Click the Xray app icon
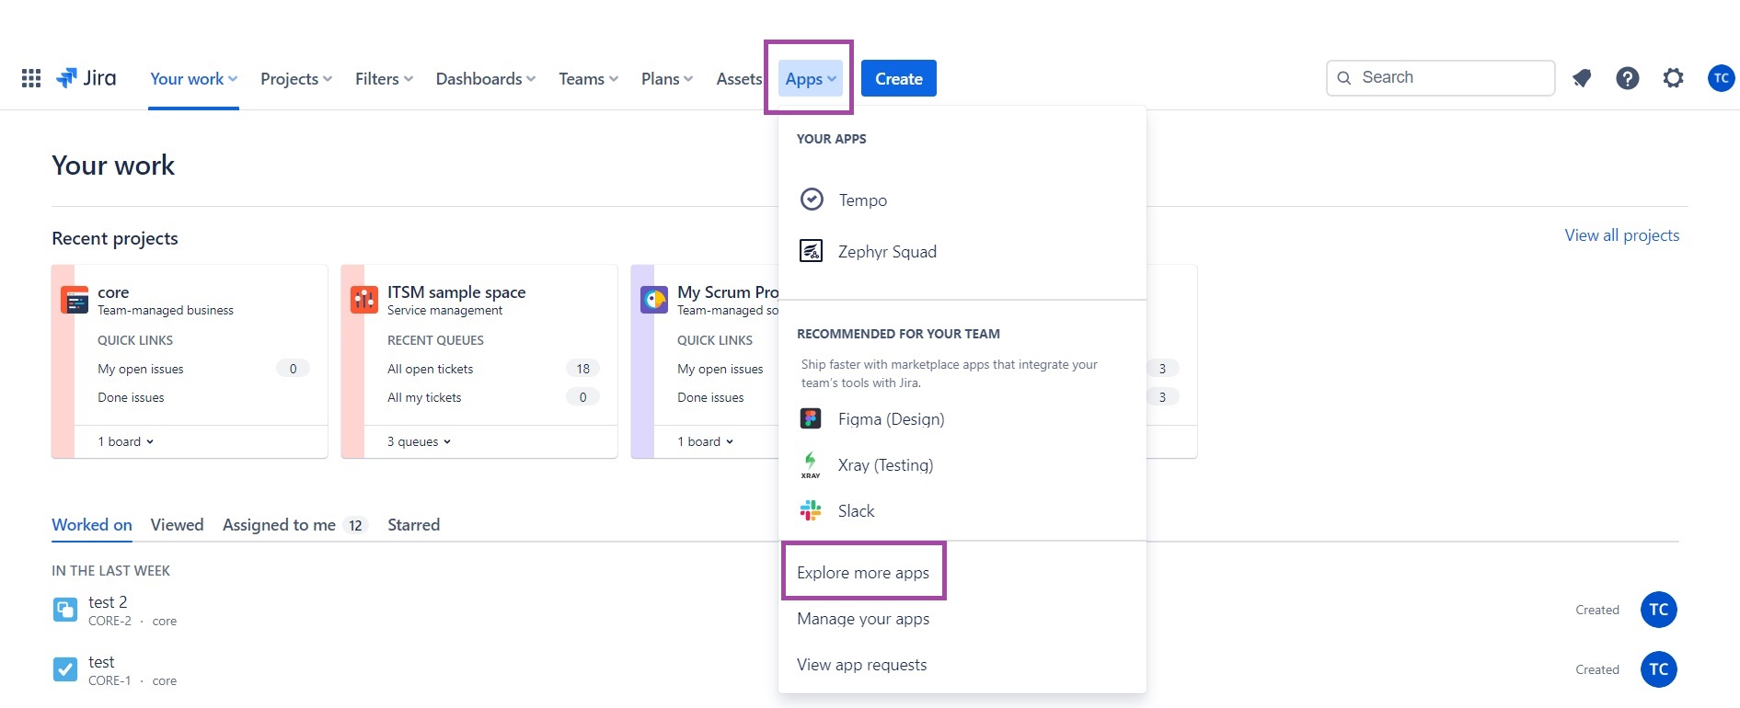Screen dimensions: 1740x708 point(811,465)
